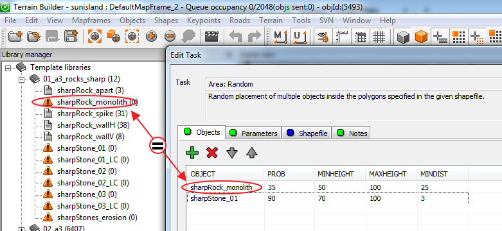
Task: Click the round zoom out minus icon
Action: tap(170, 37)
